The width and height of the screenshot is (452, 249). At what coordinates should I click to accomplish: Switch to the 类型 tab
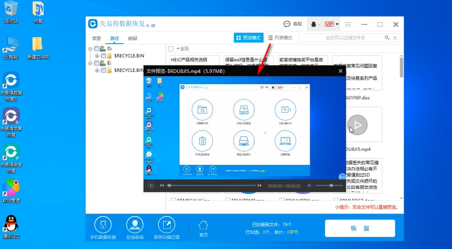coord(97,38)
